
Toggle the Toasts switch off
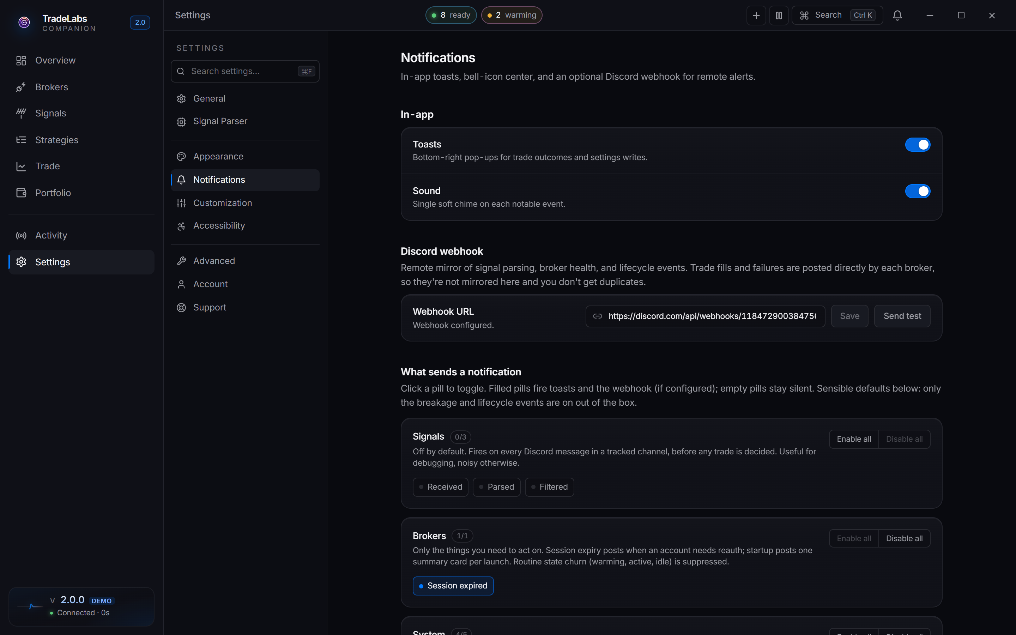point(917,145)
